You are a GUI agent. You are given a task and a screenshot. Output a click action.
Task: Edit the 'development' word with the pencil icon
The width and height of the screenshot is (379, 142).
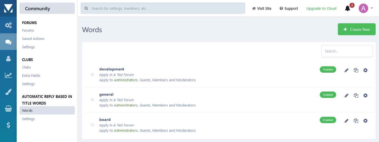point(346,70)
